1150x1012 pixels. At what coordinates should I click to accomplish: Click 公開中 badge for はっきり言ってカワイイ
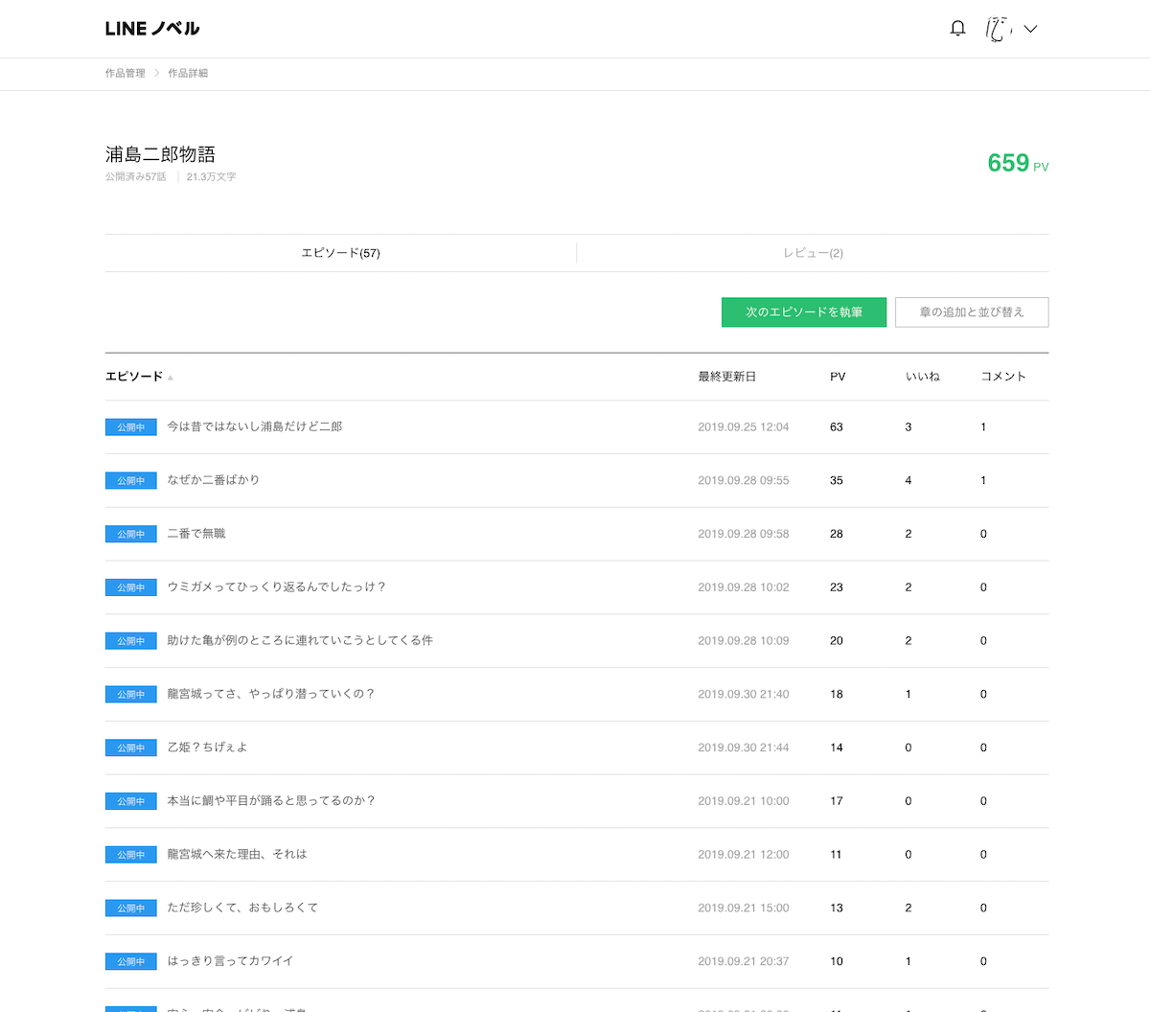[130, 961]
